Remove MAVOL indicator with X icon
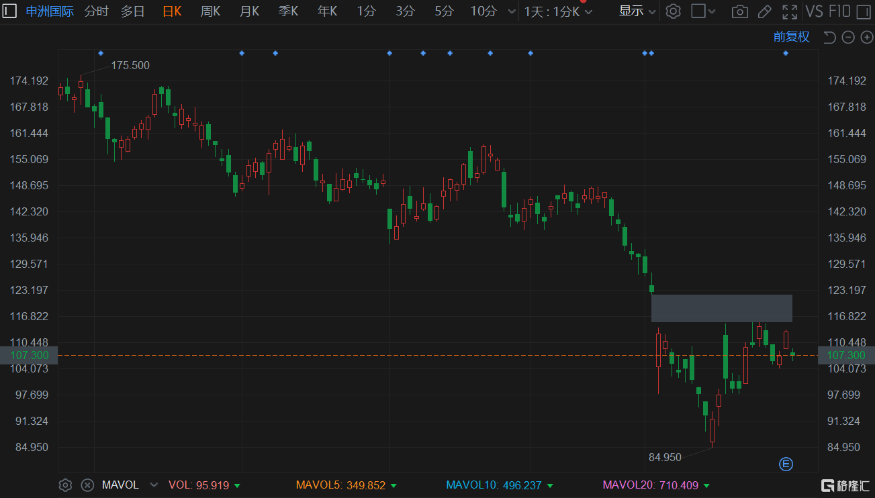 coord(87,485)
